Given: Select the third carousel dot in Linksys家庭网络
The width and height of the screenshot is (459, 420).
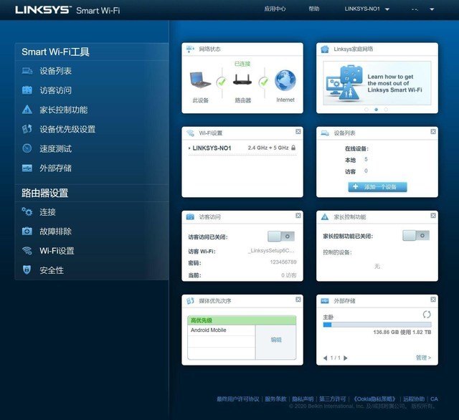Looking at the screenshot, I should point(386,110).
